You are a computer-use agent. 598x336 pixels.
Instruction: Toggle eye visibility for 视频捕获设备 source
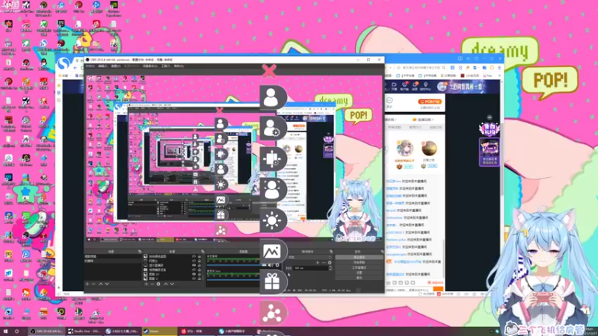[x=194, y=270]
